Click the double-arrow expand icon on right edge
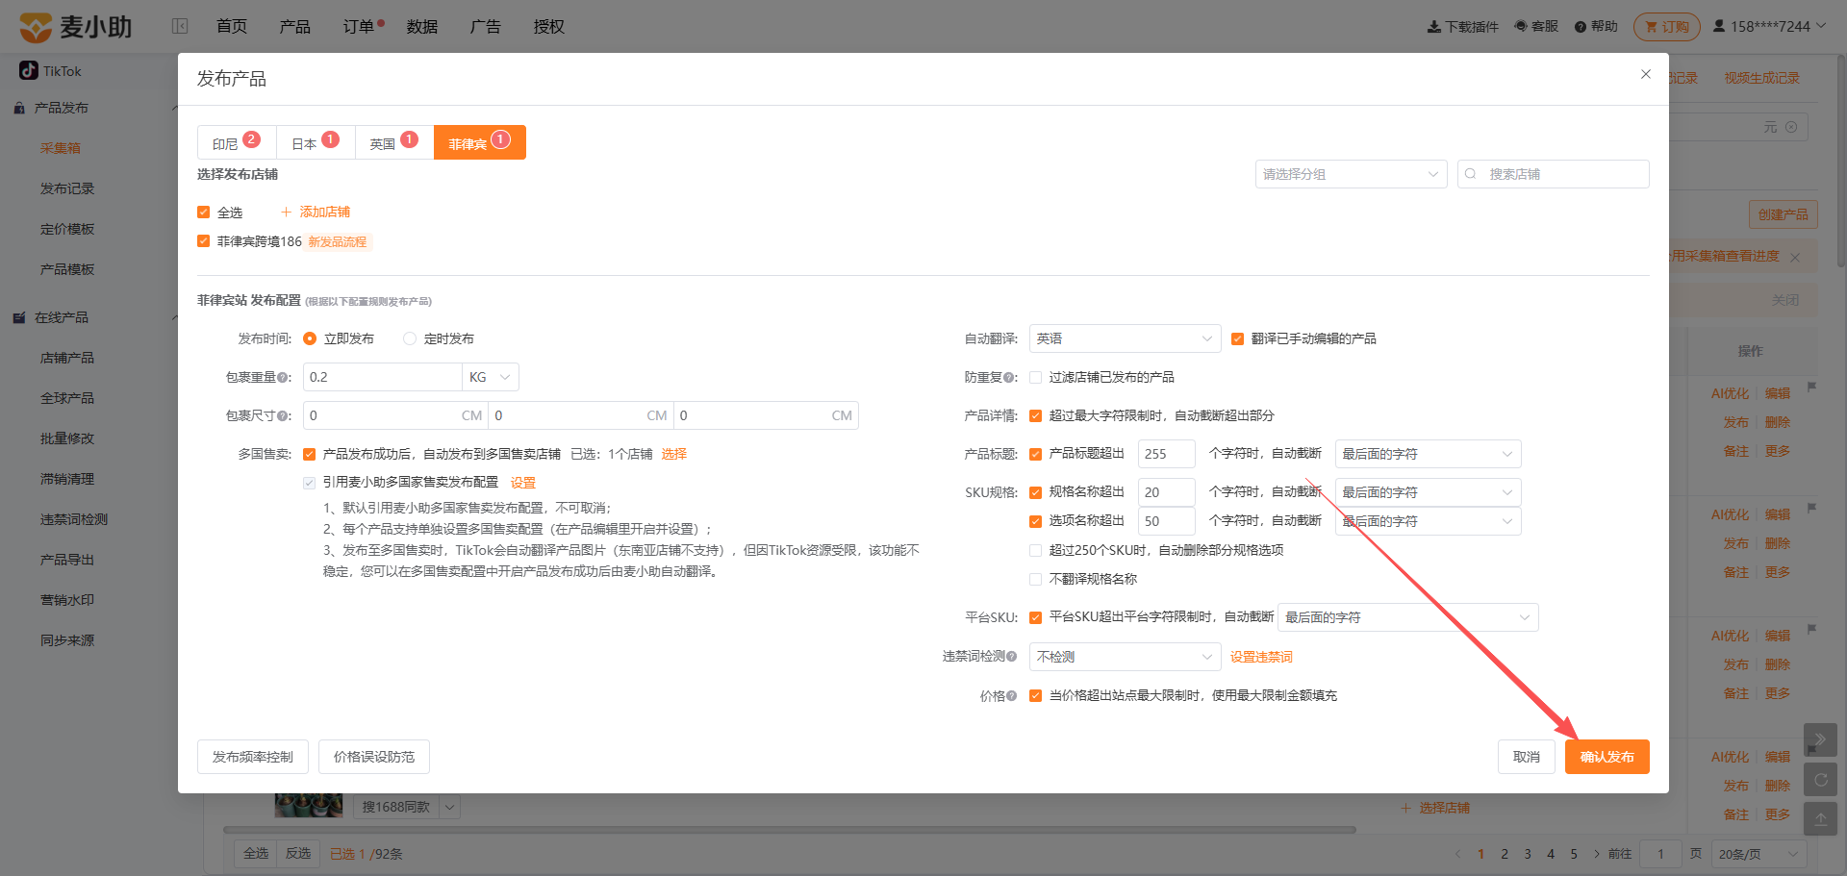 [1820, 739]
